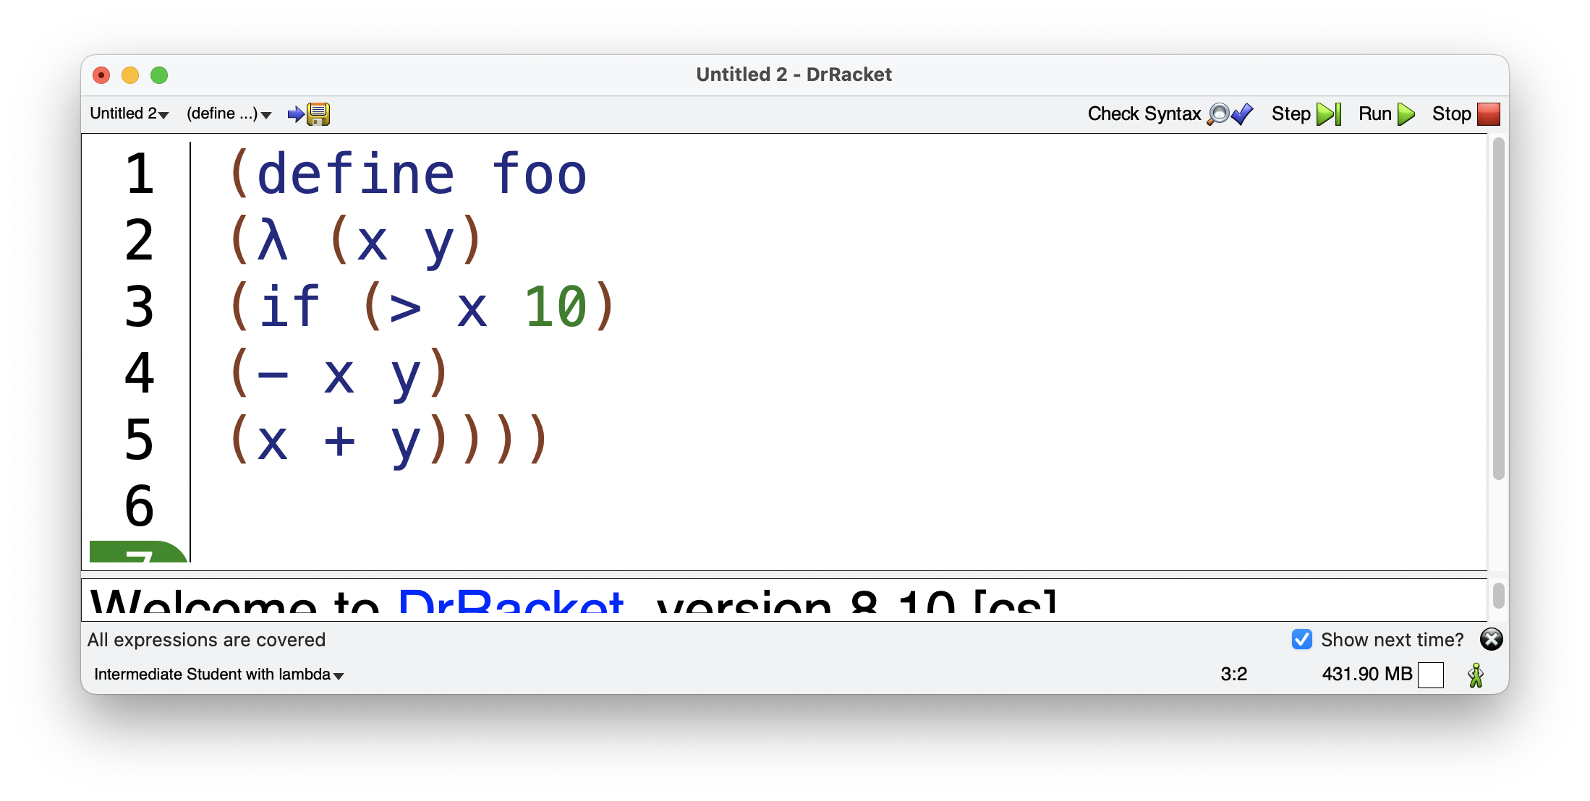The height and width of the screenshot is (801, 1590).
Task: Click on 'define' keyword in line 1
Action: coord(355,175)
